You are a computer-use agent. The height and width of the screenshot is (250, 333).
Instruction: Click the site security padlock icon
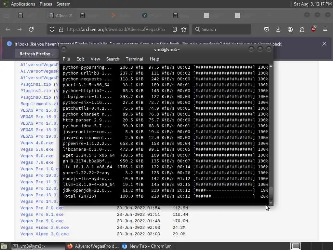coord(61,29)
